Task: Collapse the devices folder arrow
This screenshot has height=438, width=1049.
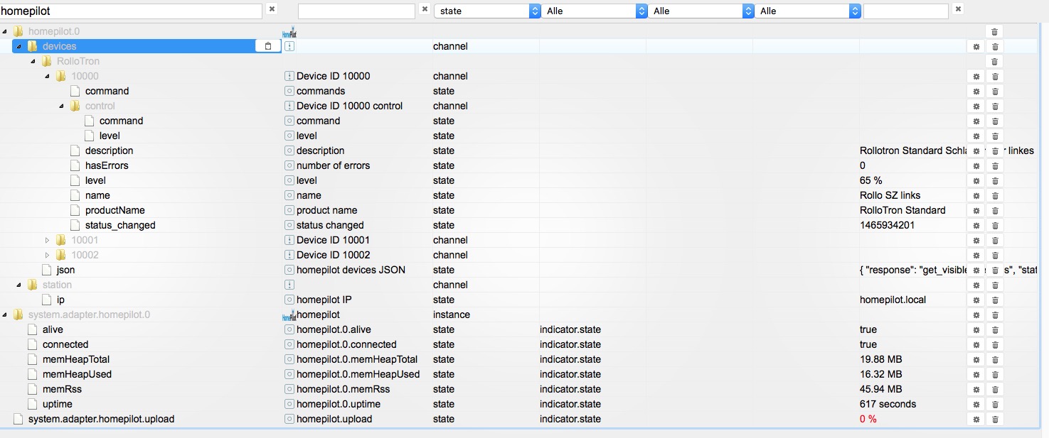Action: pos(19,46)
